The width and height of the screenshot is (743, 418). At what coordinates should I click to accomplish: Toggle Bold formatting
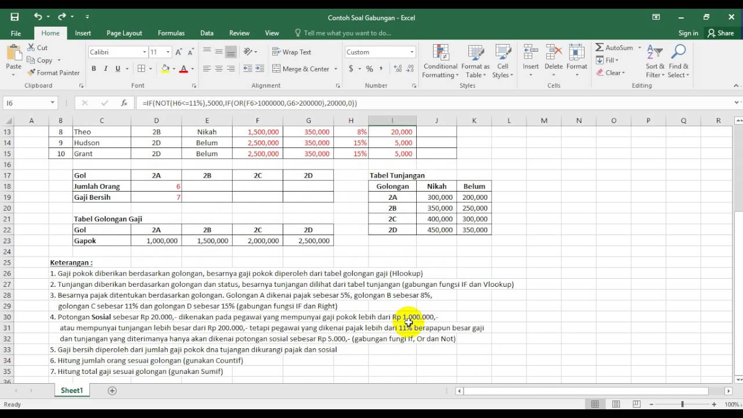93,69
